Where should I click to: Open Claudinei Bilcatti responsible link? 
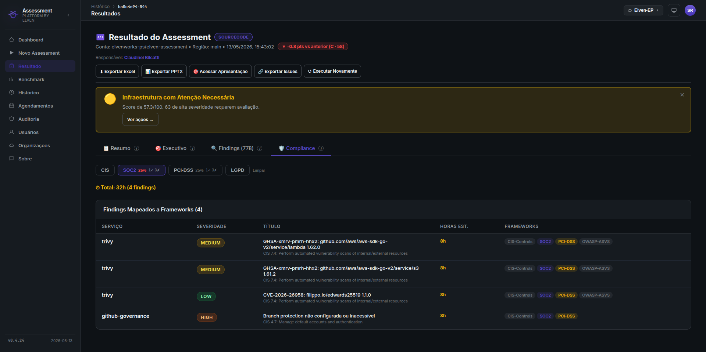[142, 58]
